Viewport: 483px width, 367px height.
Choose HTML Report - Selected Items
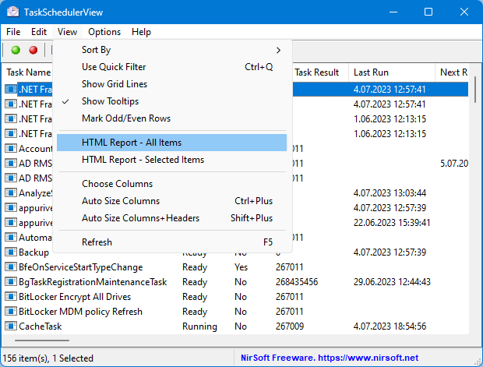click(172, 160)
